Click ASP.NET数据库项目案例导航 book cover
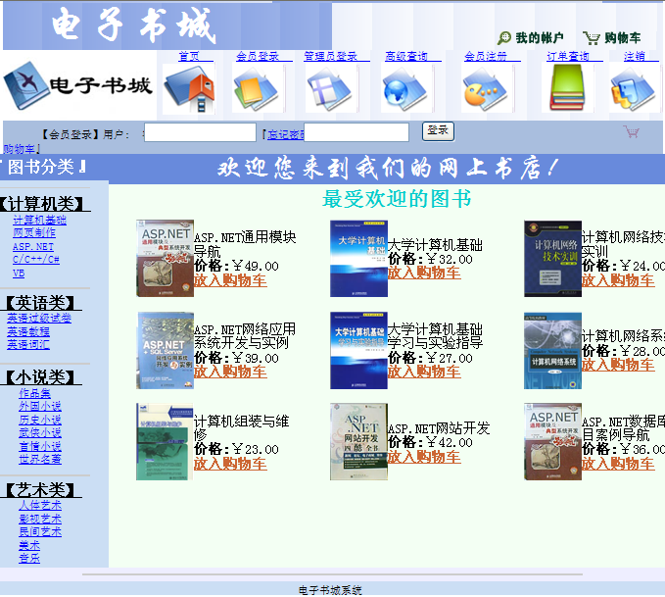This screenshot has width=665, height=597. pos(552,441)
